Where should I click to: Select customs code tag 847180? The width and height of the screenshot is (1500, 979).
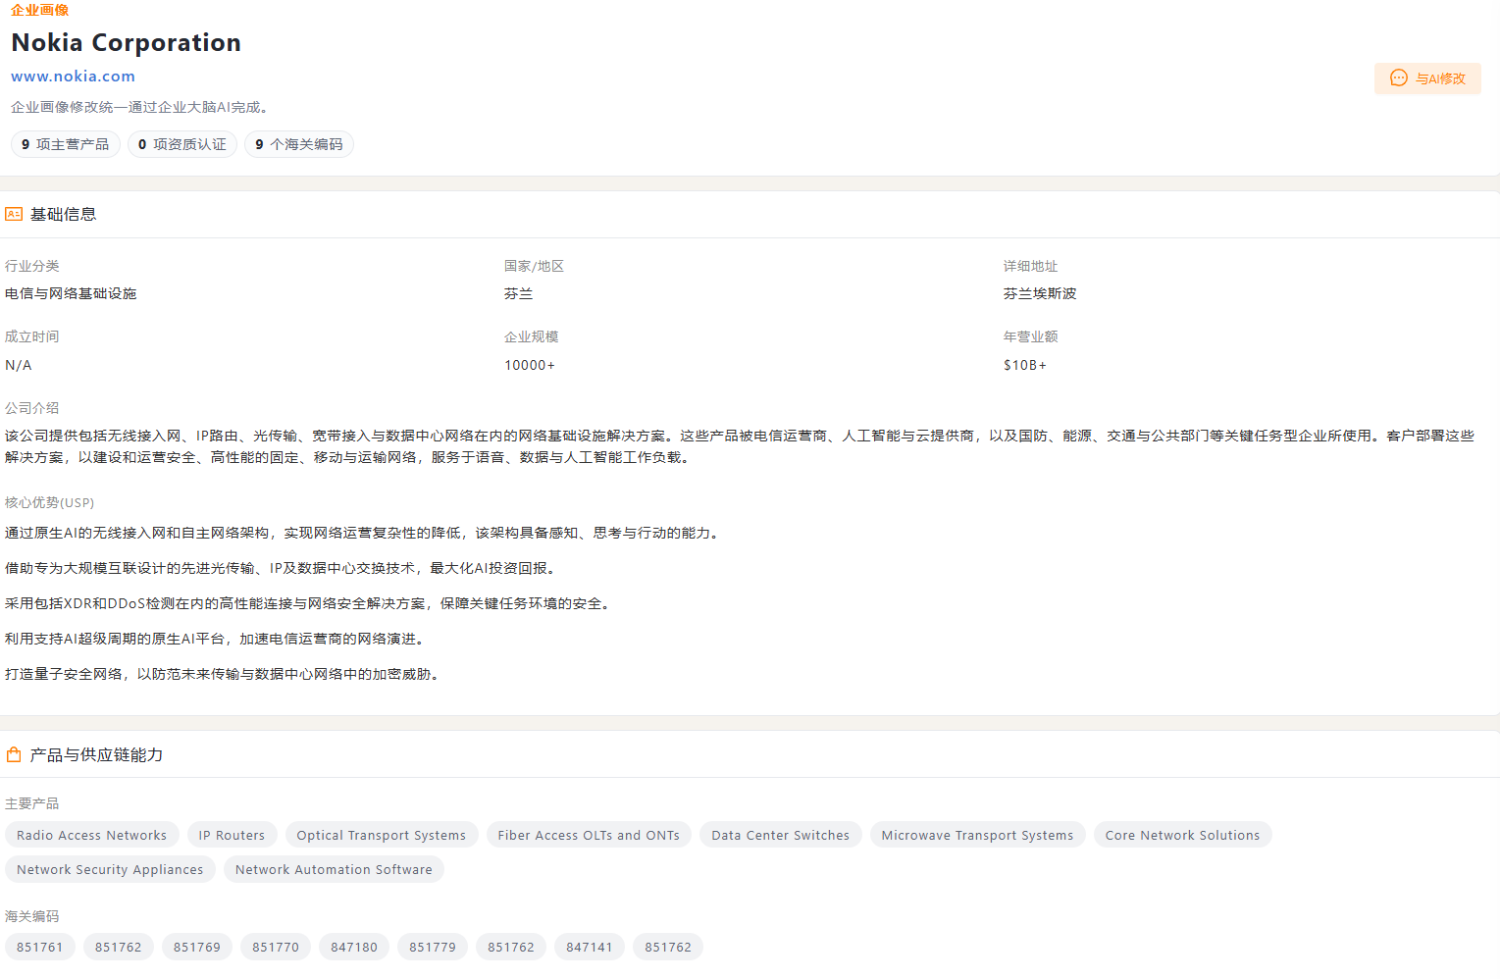pyautogui.click(x=354, y=947)
